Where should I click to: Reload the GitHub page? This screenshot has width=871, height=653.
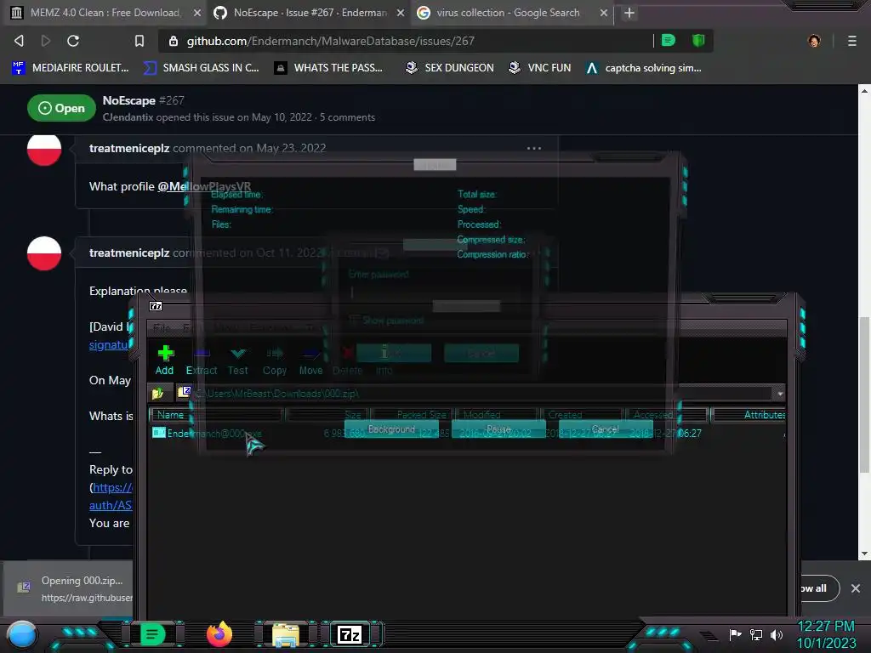pyautogui.click(x=73, y=41)
